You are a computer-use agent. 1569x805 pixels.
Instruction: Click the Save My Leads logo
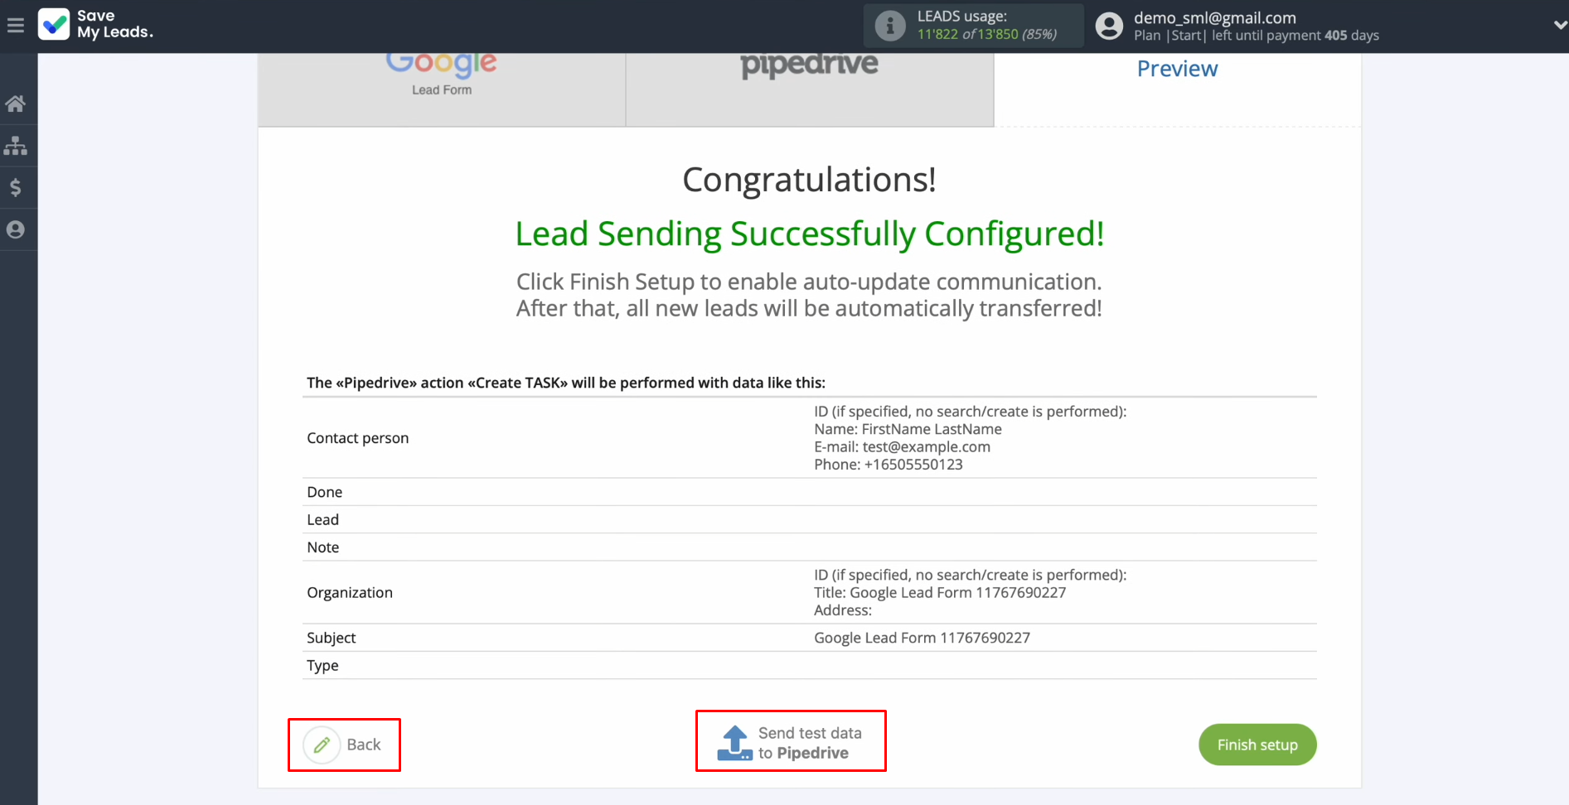95,24
